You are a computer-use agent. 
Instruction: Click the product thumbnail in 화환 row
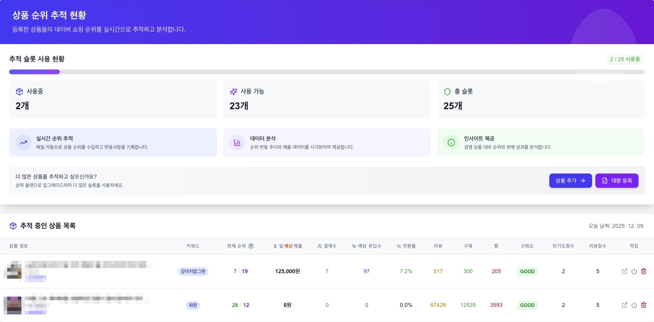click(13, 305)
